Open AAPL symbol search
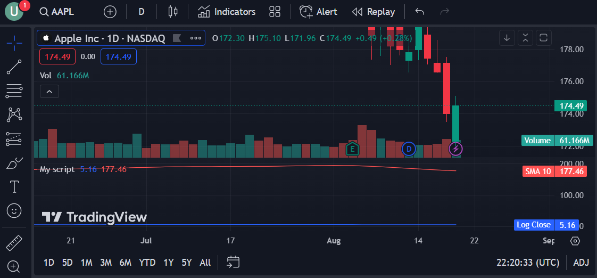 point(57,12)
